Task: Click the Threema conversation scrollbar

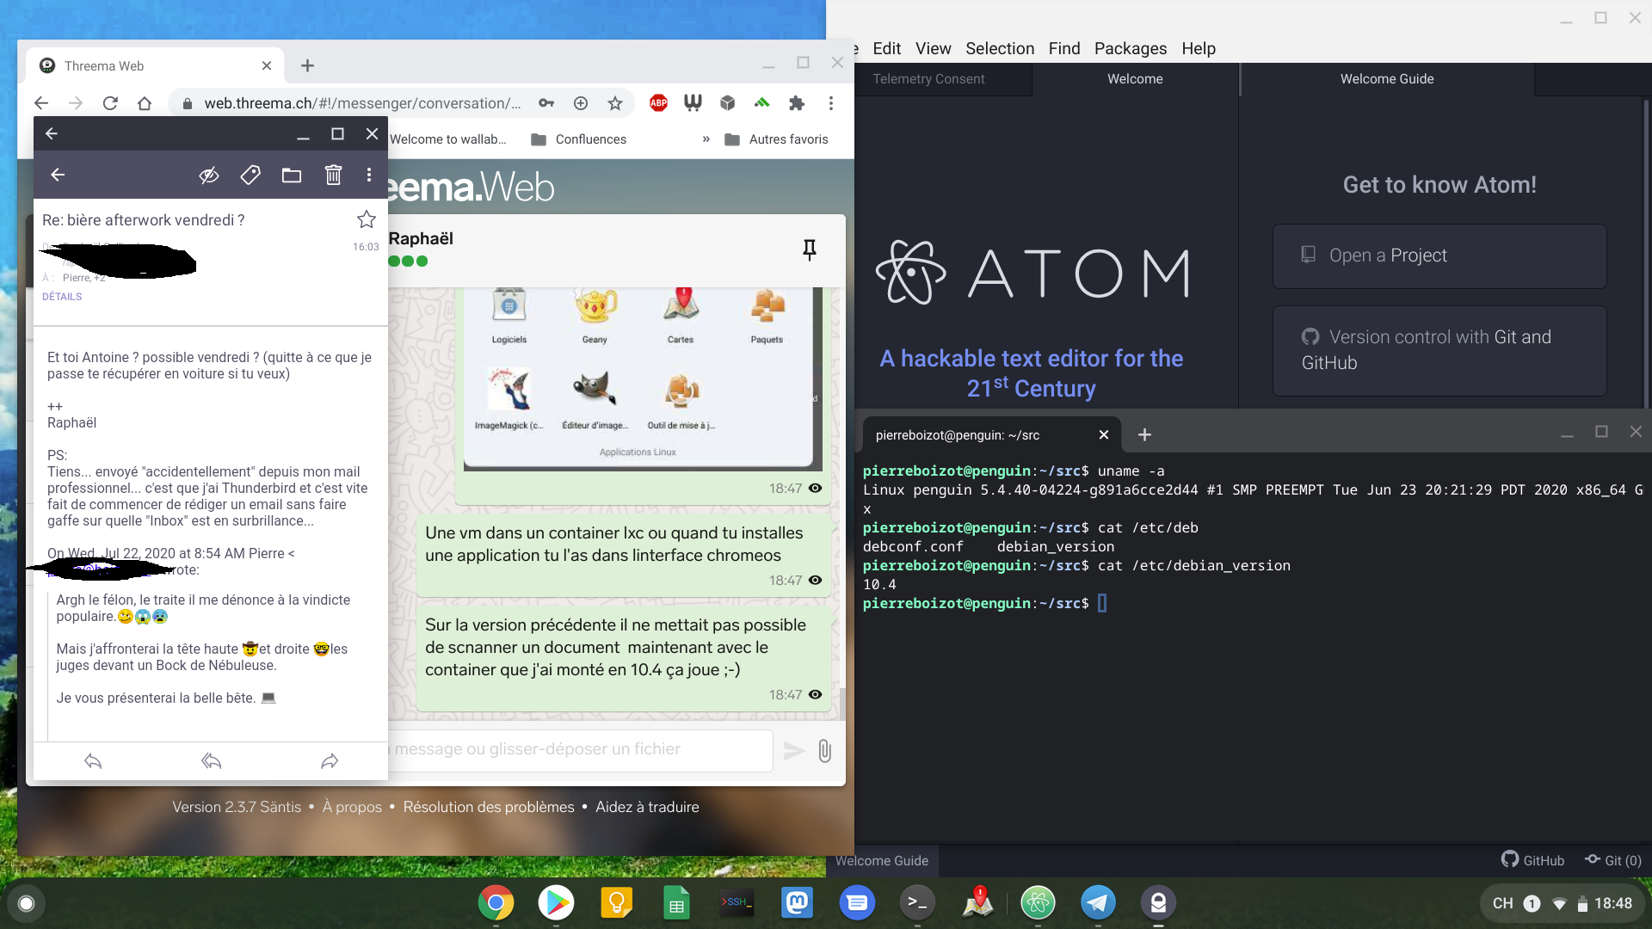Action: (841, 704)
